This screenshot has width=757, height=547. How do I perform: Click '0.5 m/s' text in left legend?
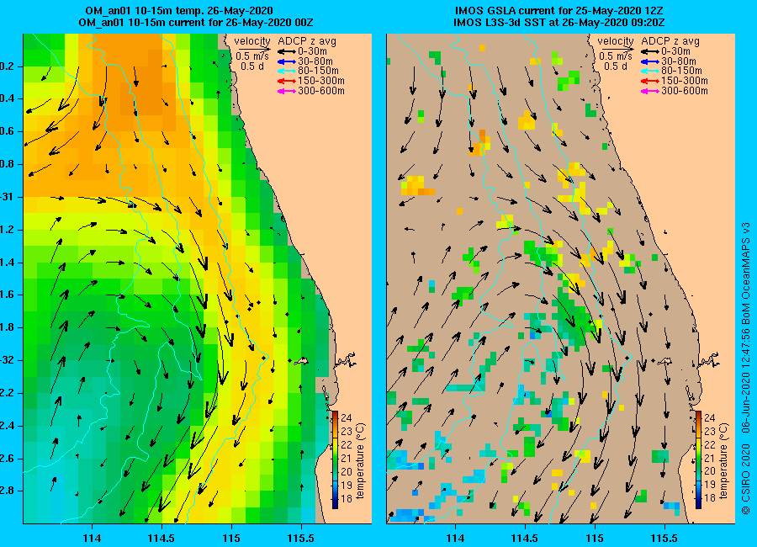point(252,56)
